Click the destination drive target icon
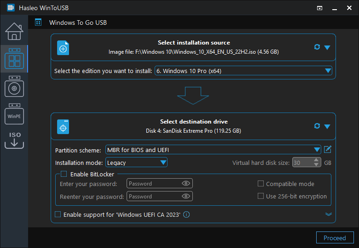Screen dimensions: 359x248 click(63, 127)
